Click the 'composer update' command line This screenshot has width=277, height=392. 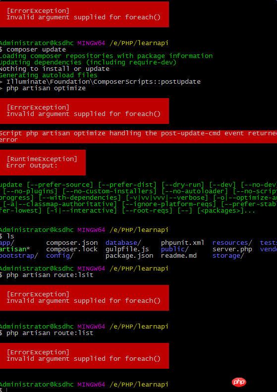point(36,50)
